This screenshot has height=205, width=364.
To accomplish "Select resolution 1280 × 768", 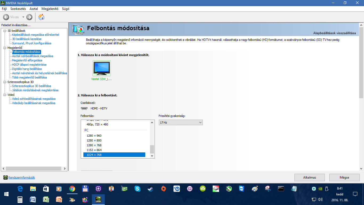I will 94,145.
